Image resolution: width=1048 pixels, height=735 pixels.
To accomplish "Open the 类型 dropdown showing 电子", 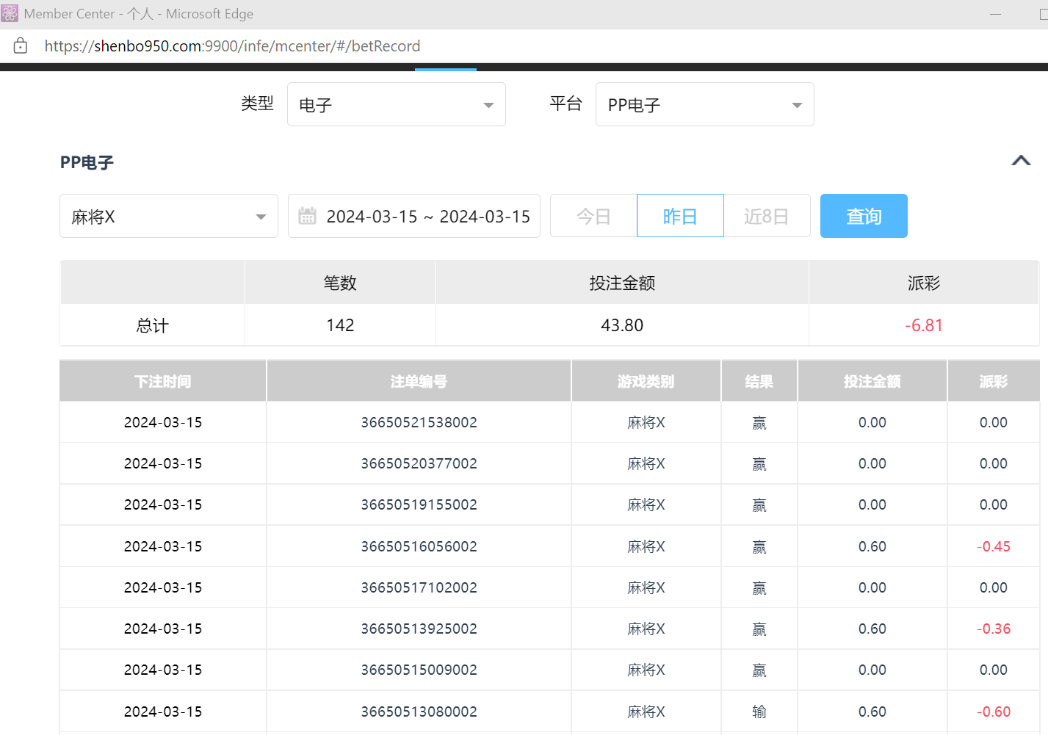I will tap(397, 104).
